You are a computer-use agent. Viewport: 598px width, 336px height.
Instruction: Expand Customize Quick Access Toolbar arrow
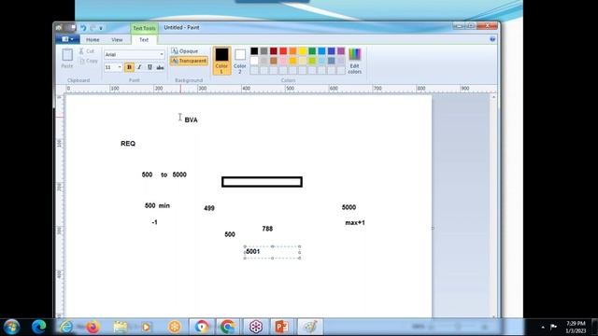(101, 28)
